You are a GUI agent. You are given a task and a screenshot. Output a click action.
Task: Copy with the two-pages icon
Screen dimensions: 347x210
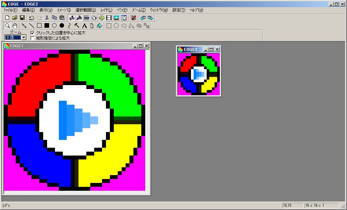54,18
